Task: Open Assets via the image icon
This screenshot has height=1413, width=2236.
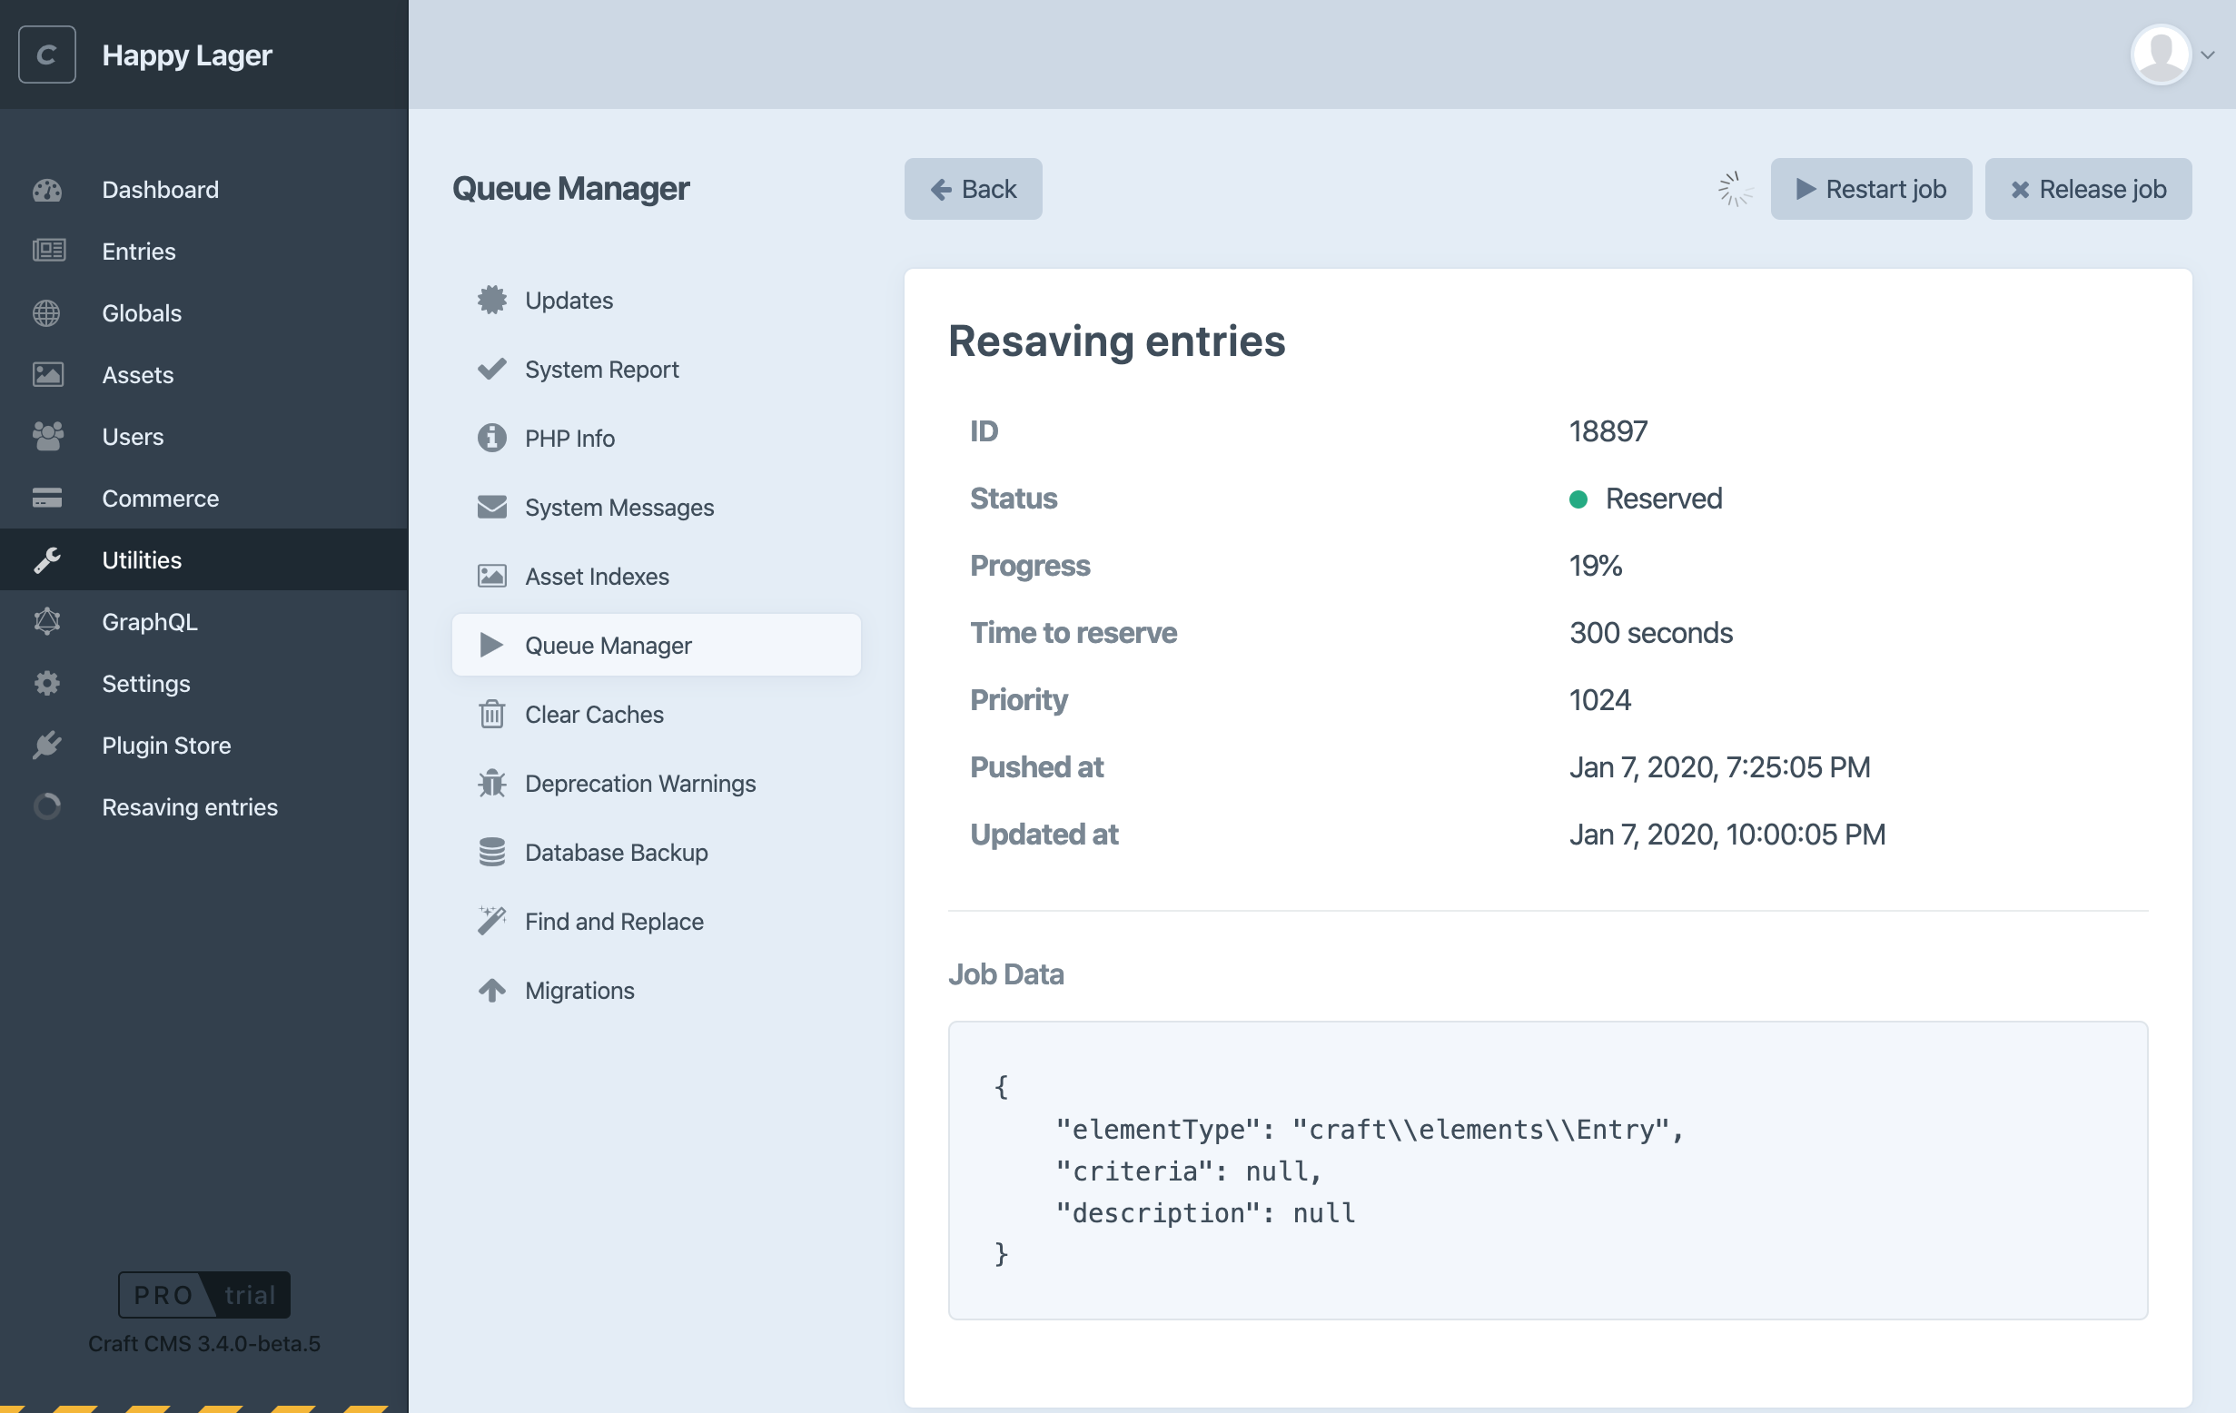Action: [x=47, y=374]
